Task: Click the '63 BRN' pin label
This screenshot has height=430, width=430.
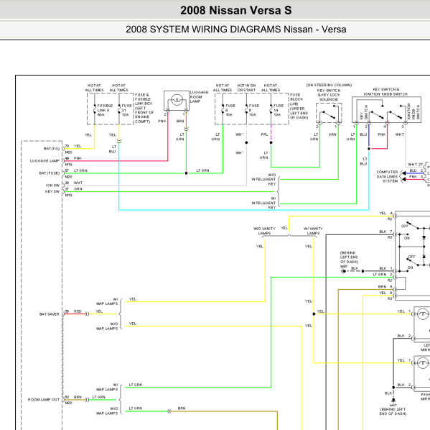Action: click(x=73, y=397)
